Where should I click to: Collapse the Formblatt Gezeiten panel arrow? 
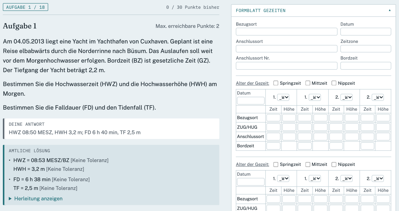(x=390, y=10)
